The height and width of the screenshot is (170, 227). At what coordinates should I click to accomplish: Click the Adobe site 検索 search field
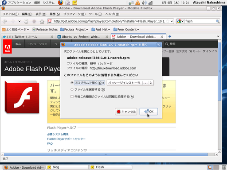[191, 44]
